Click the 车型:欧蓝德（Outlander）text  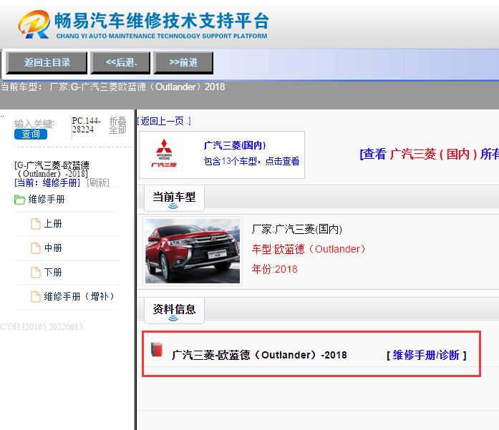(x=309, y=249)
